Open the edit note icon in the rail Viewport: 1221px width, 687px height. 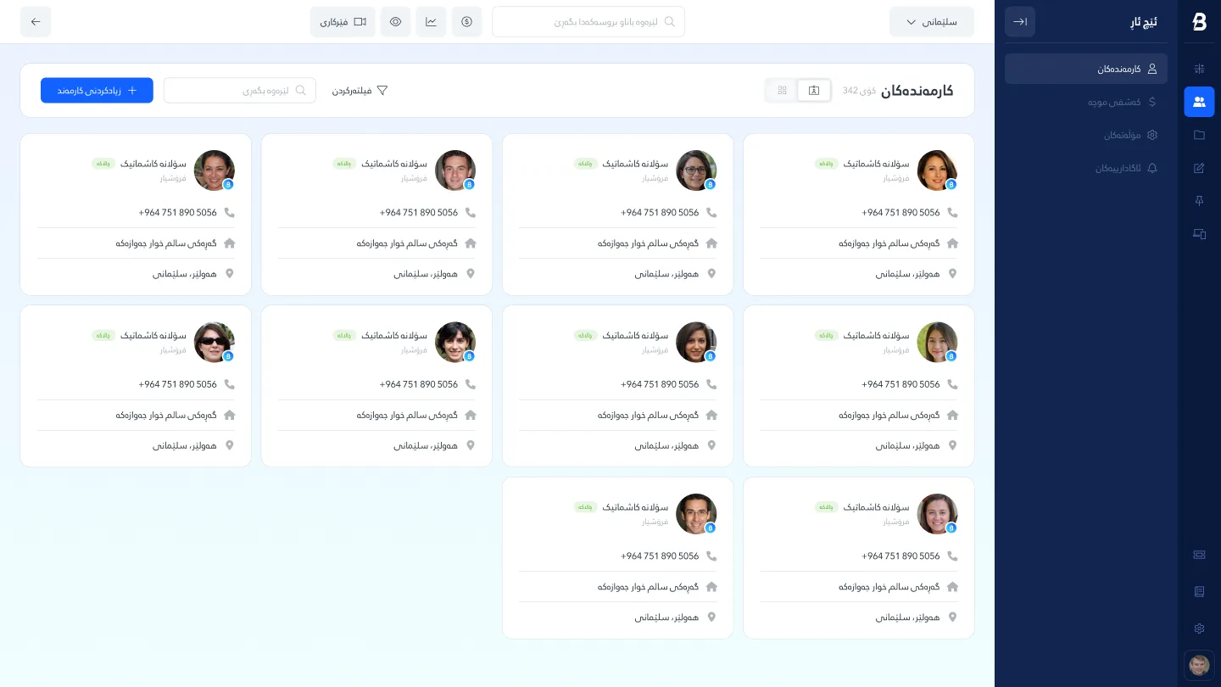[1199, 168]
